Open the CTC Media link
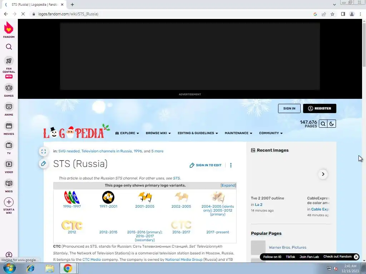Viewport: 366px width, 274px height. [91, 260]
